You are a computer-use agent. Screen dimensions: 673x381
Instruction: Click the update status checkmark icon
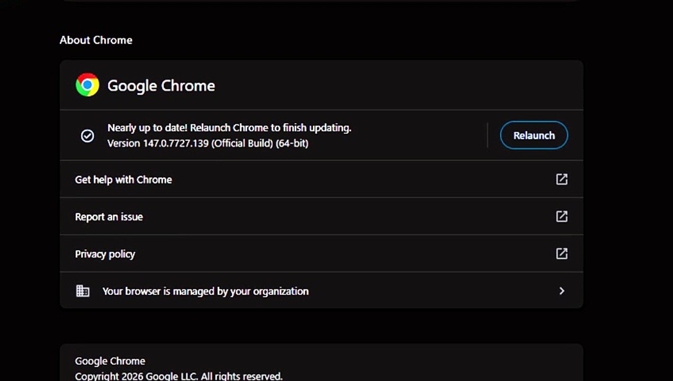coord(87,136)
